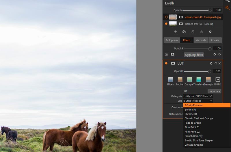Collapse the LUT 2-Strip-Process dropdown
The image size is (231, 152).
coord(198,101)
